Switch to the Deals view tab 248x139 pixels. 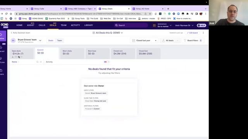[x=51, y=41]
